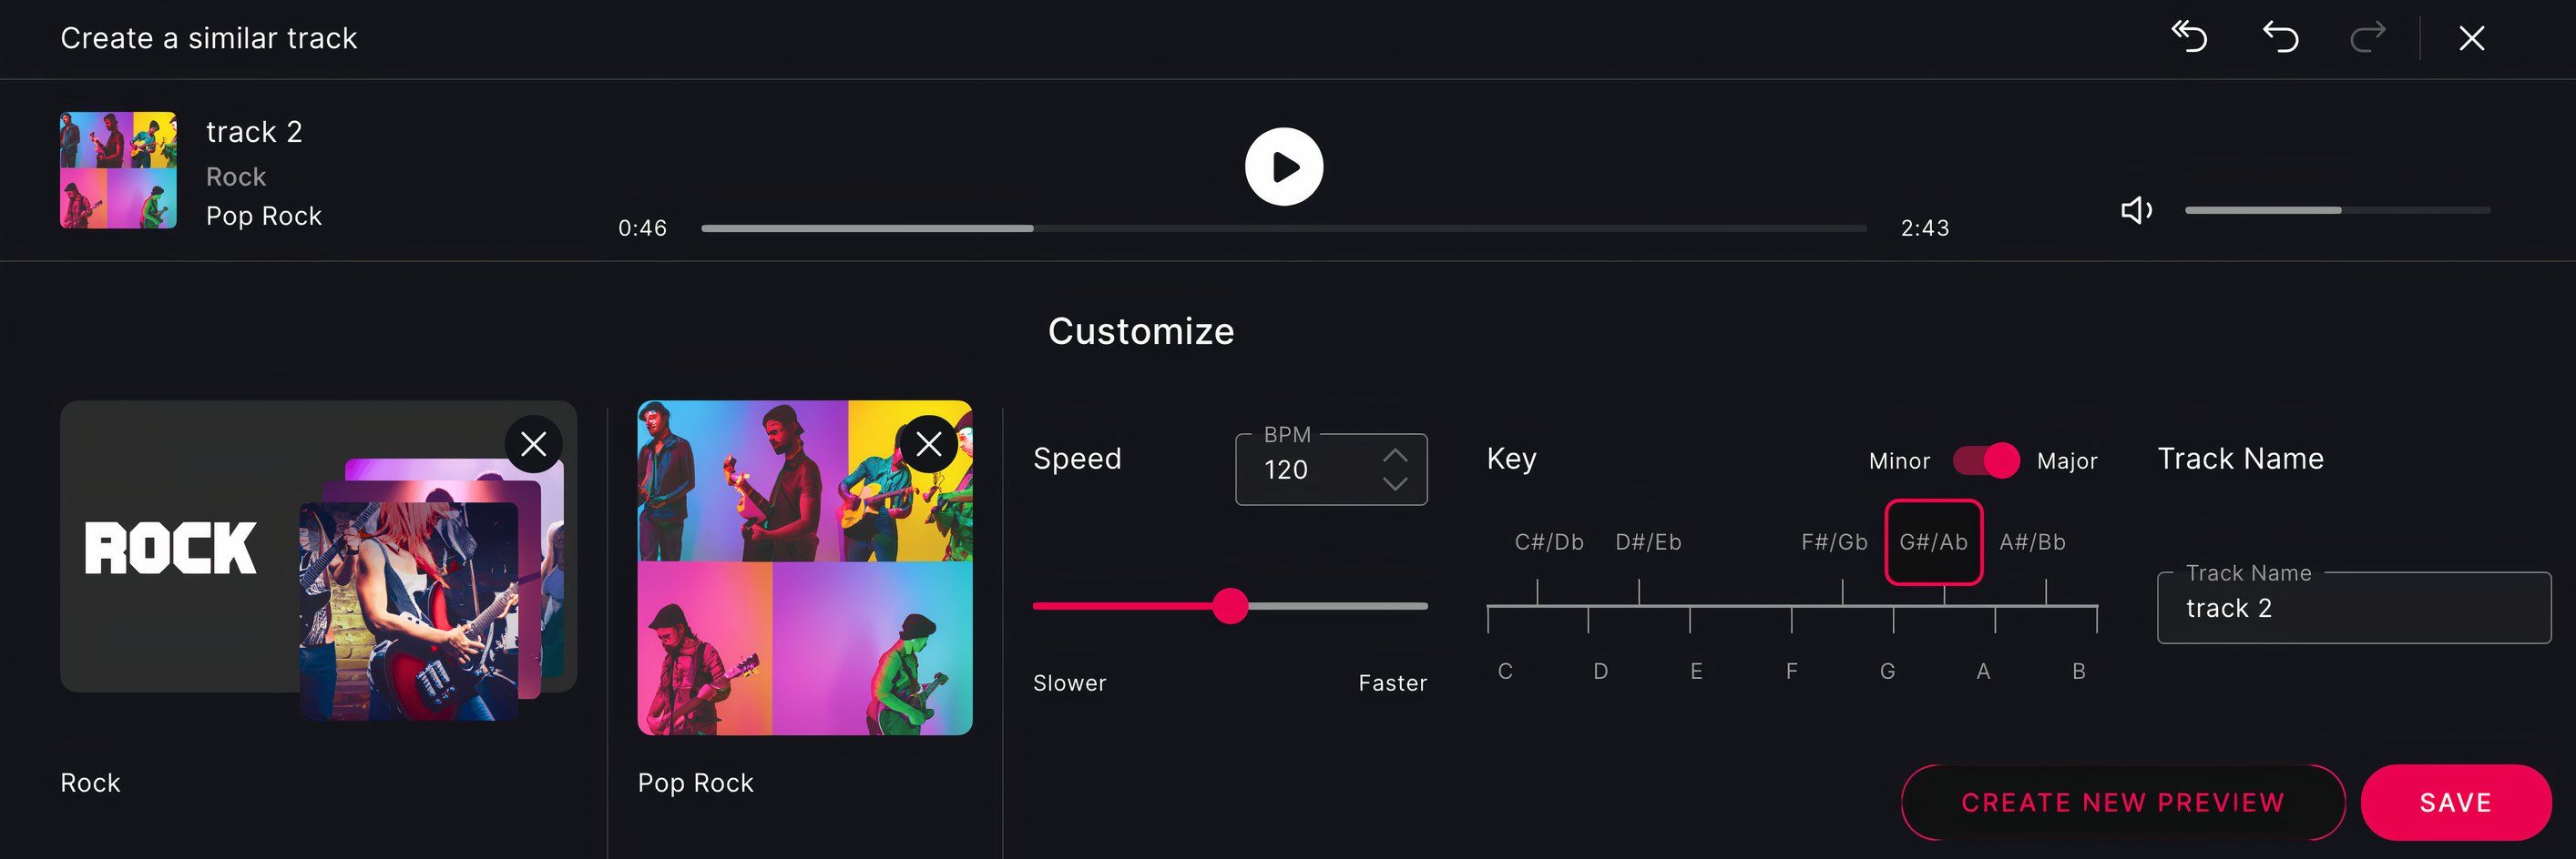Mute with the speaker volume icon
Screen dimensions: 2576x859
tap(2136, 210)
